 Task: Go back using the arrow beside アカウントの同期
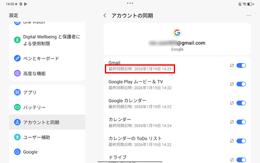click(104, 16)
